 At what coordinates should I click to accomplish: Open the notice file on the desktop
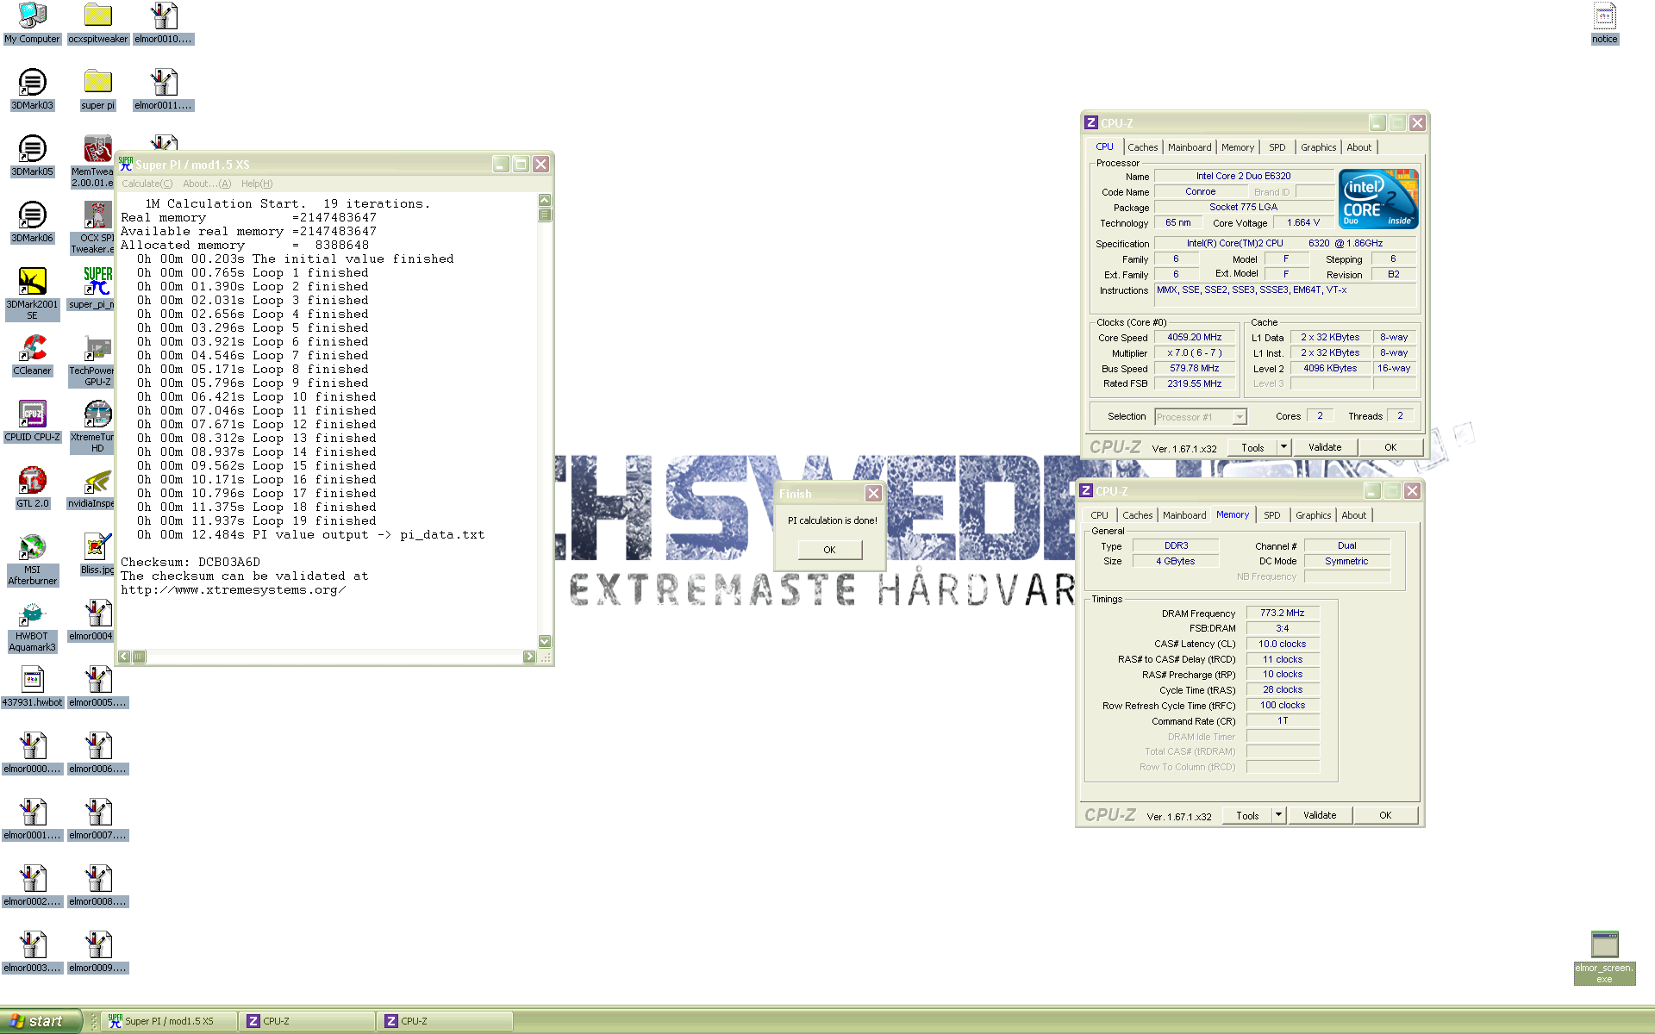coord(1604,23)
